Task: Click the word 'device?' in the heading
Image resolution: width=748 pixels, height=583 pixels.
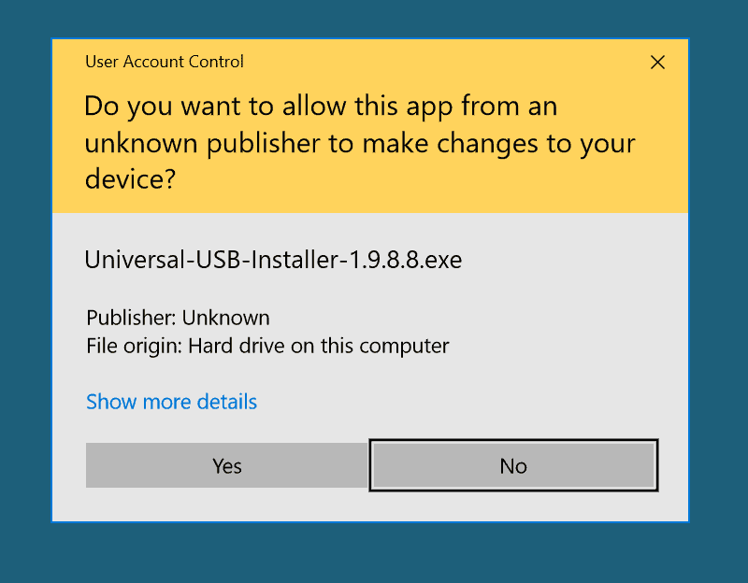Action: [x=130, y=178]
